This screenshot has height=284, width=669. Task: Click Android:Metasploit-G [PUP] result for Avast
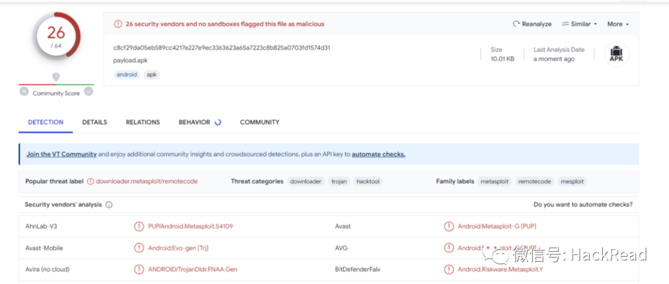(497, 226)
